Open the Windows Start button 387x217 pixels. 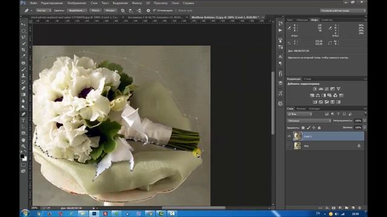[25, 213]
